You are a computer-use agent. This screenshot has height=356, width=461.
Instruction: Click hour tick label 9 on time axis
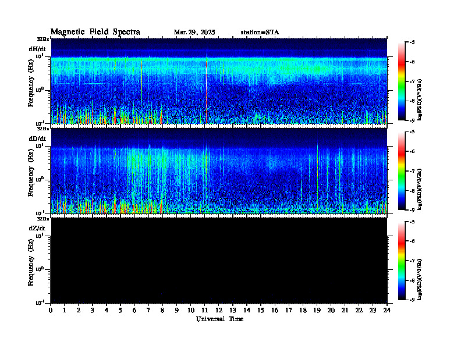click(177, 311)
